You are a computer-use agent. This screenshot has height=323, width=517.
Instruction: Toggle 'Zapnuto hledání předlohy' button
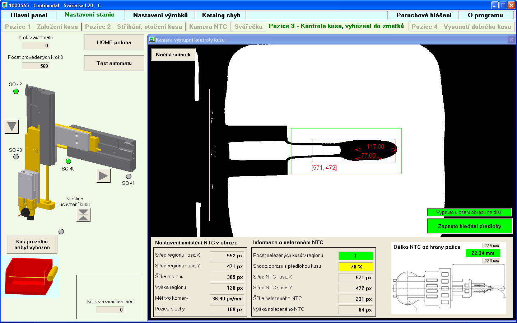click(469, 226)
